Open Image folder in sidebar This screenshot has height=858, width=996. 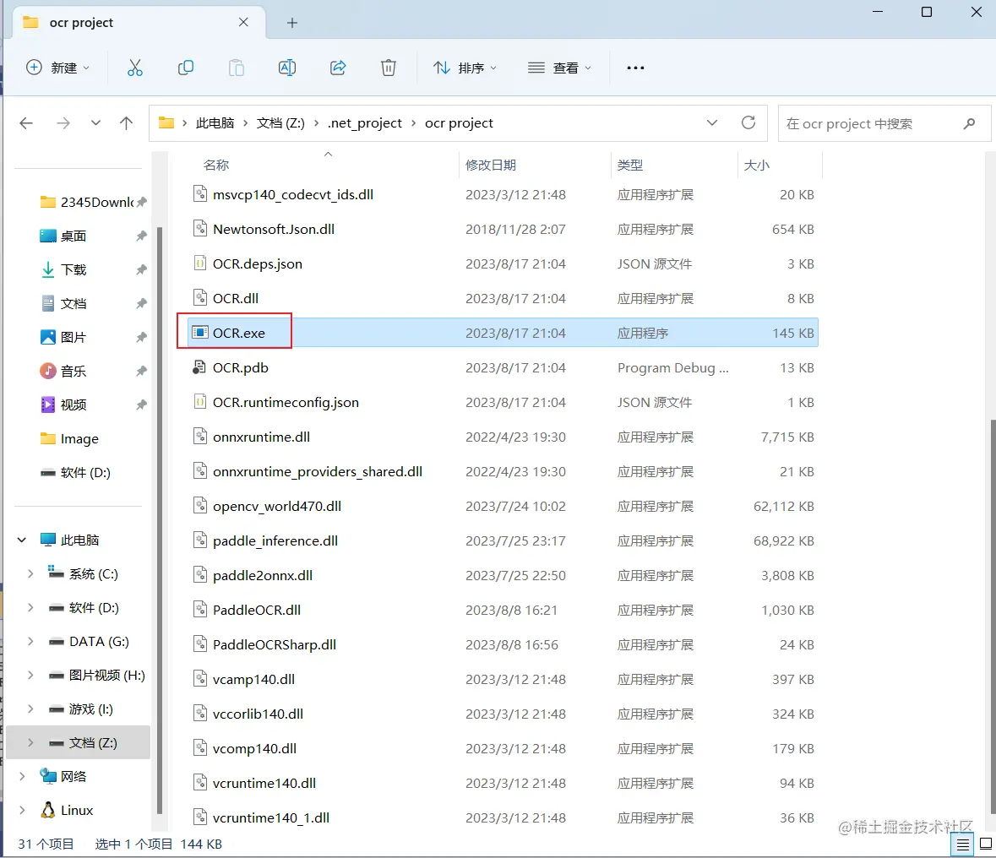coord(70,439)
